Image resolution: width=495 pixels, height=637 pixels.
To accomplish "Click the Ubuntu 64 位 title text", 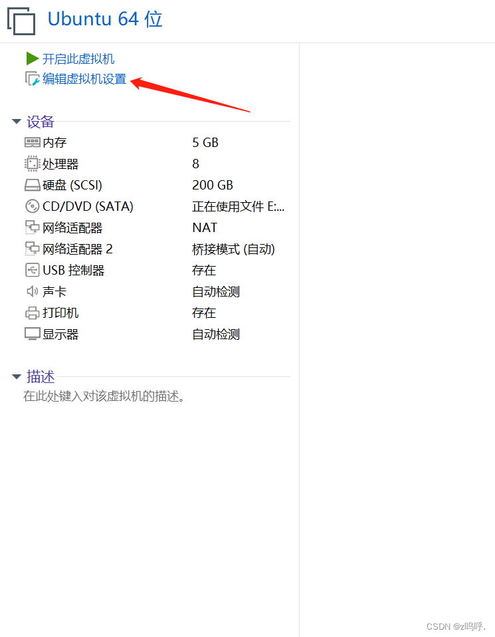I will point(105,19).
